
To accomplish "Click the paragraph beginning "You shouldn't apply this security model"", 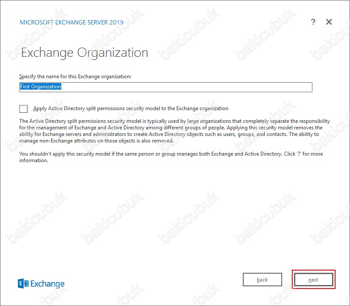I will coord(171,157).
